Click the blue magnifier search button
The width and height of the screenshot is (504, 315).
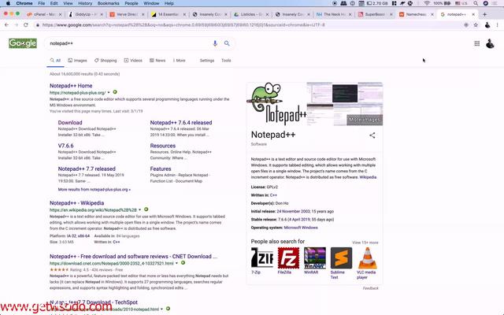(x=227, y=43)
